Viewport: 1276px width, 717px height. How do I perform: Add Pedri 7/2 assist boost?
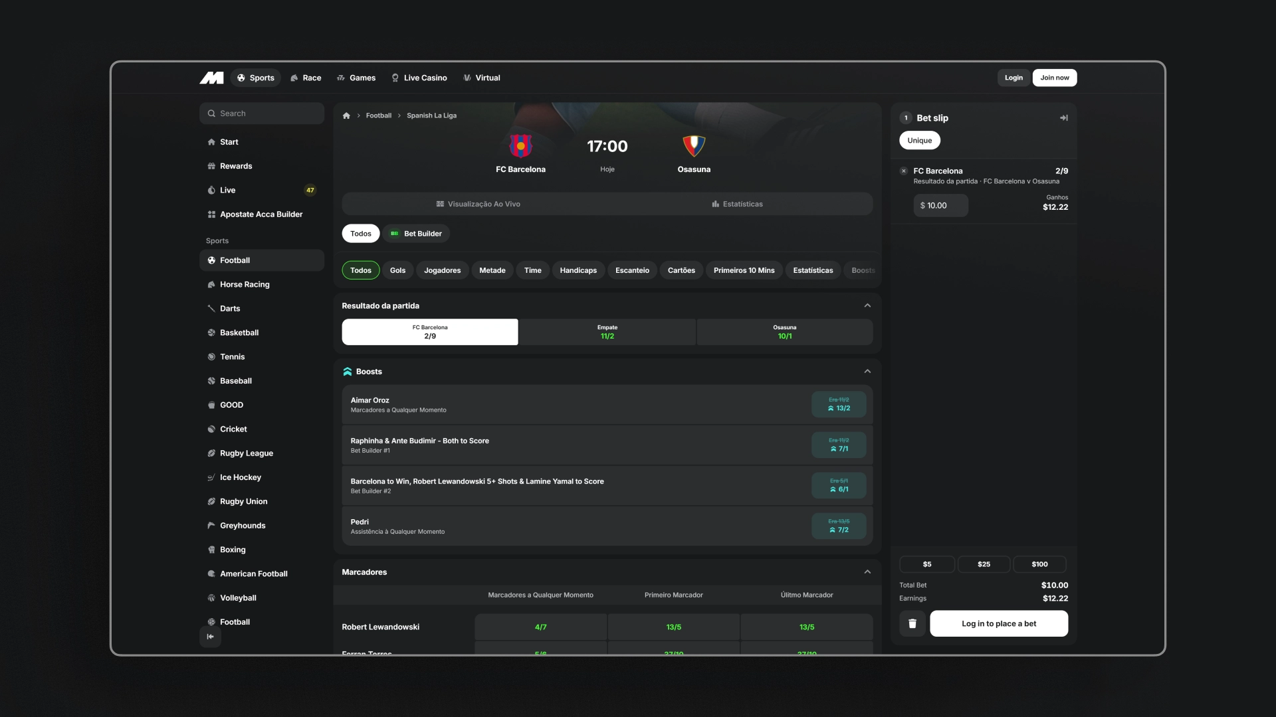click(839, 526)
